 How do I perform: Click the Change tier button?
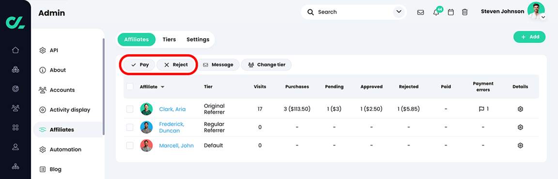[x=266, y=65]
